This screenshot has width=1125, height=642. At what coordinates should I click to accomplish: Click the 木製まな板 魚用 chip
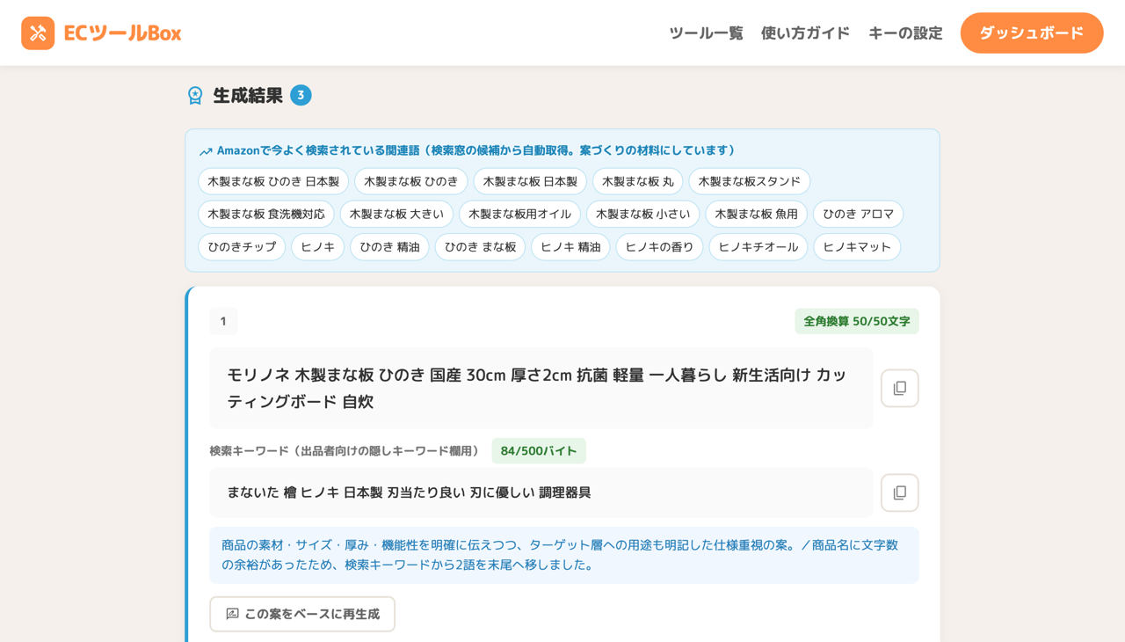757,214
